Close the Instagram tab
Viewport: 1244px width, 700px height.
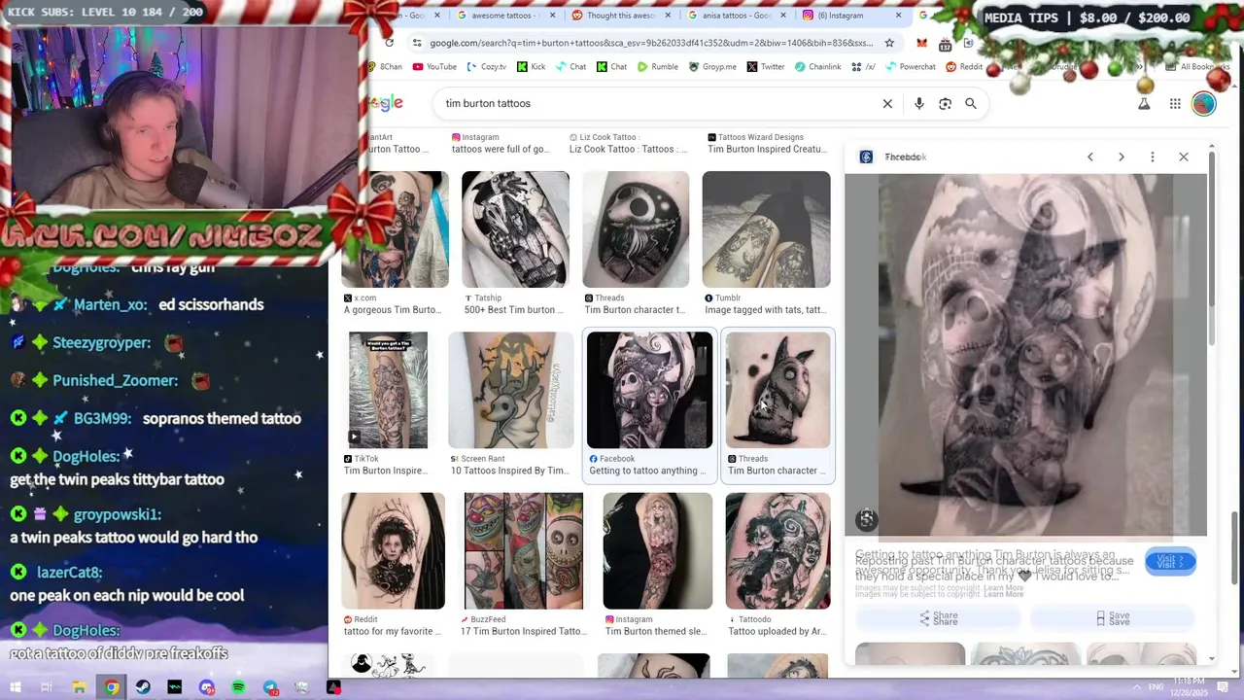coord(898,15)
